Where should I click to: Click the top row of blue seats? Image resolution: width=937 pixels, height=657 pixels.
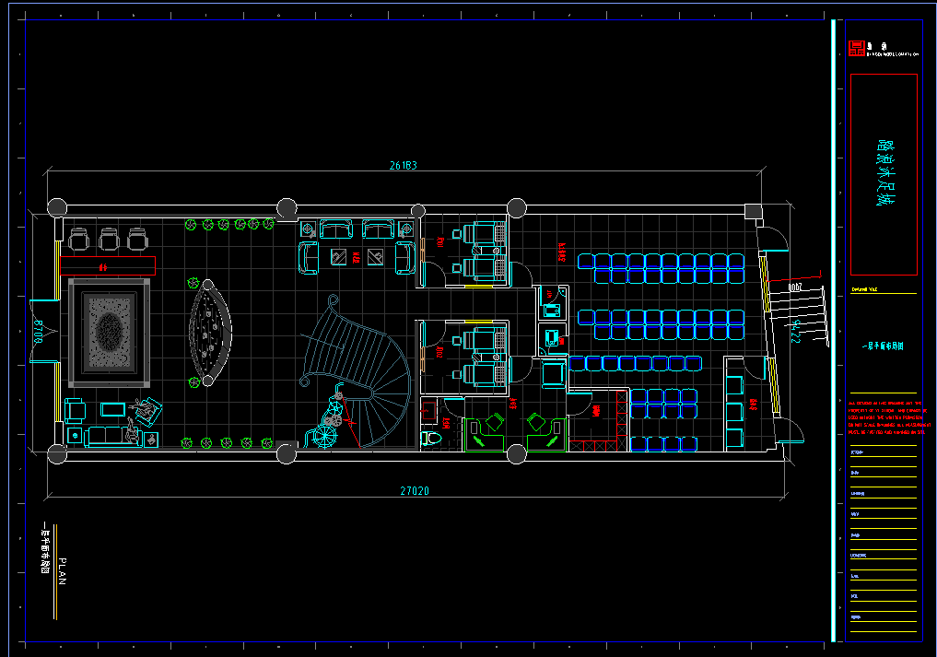point(661,262)
